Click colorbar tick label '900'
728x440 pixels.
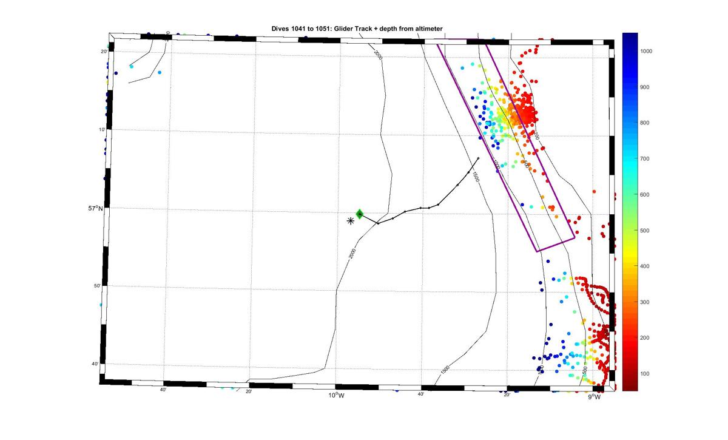(x=645, y=87)
